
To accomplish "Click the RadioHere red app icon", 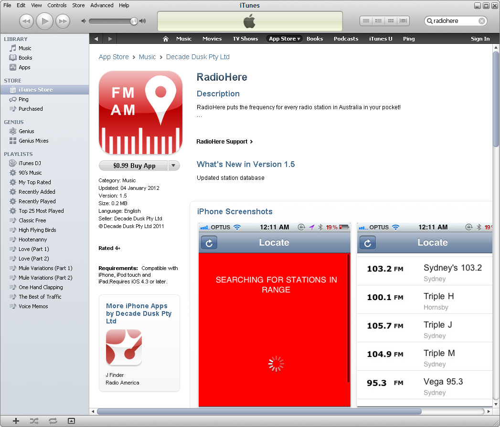I will pyautogui.click(x=140, y=113).
